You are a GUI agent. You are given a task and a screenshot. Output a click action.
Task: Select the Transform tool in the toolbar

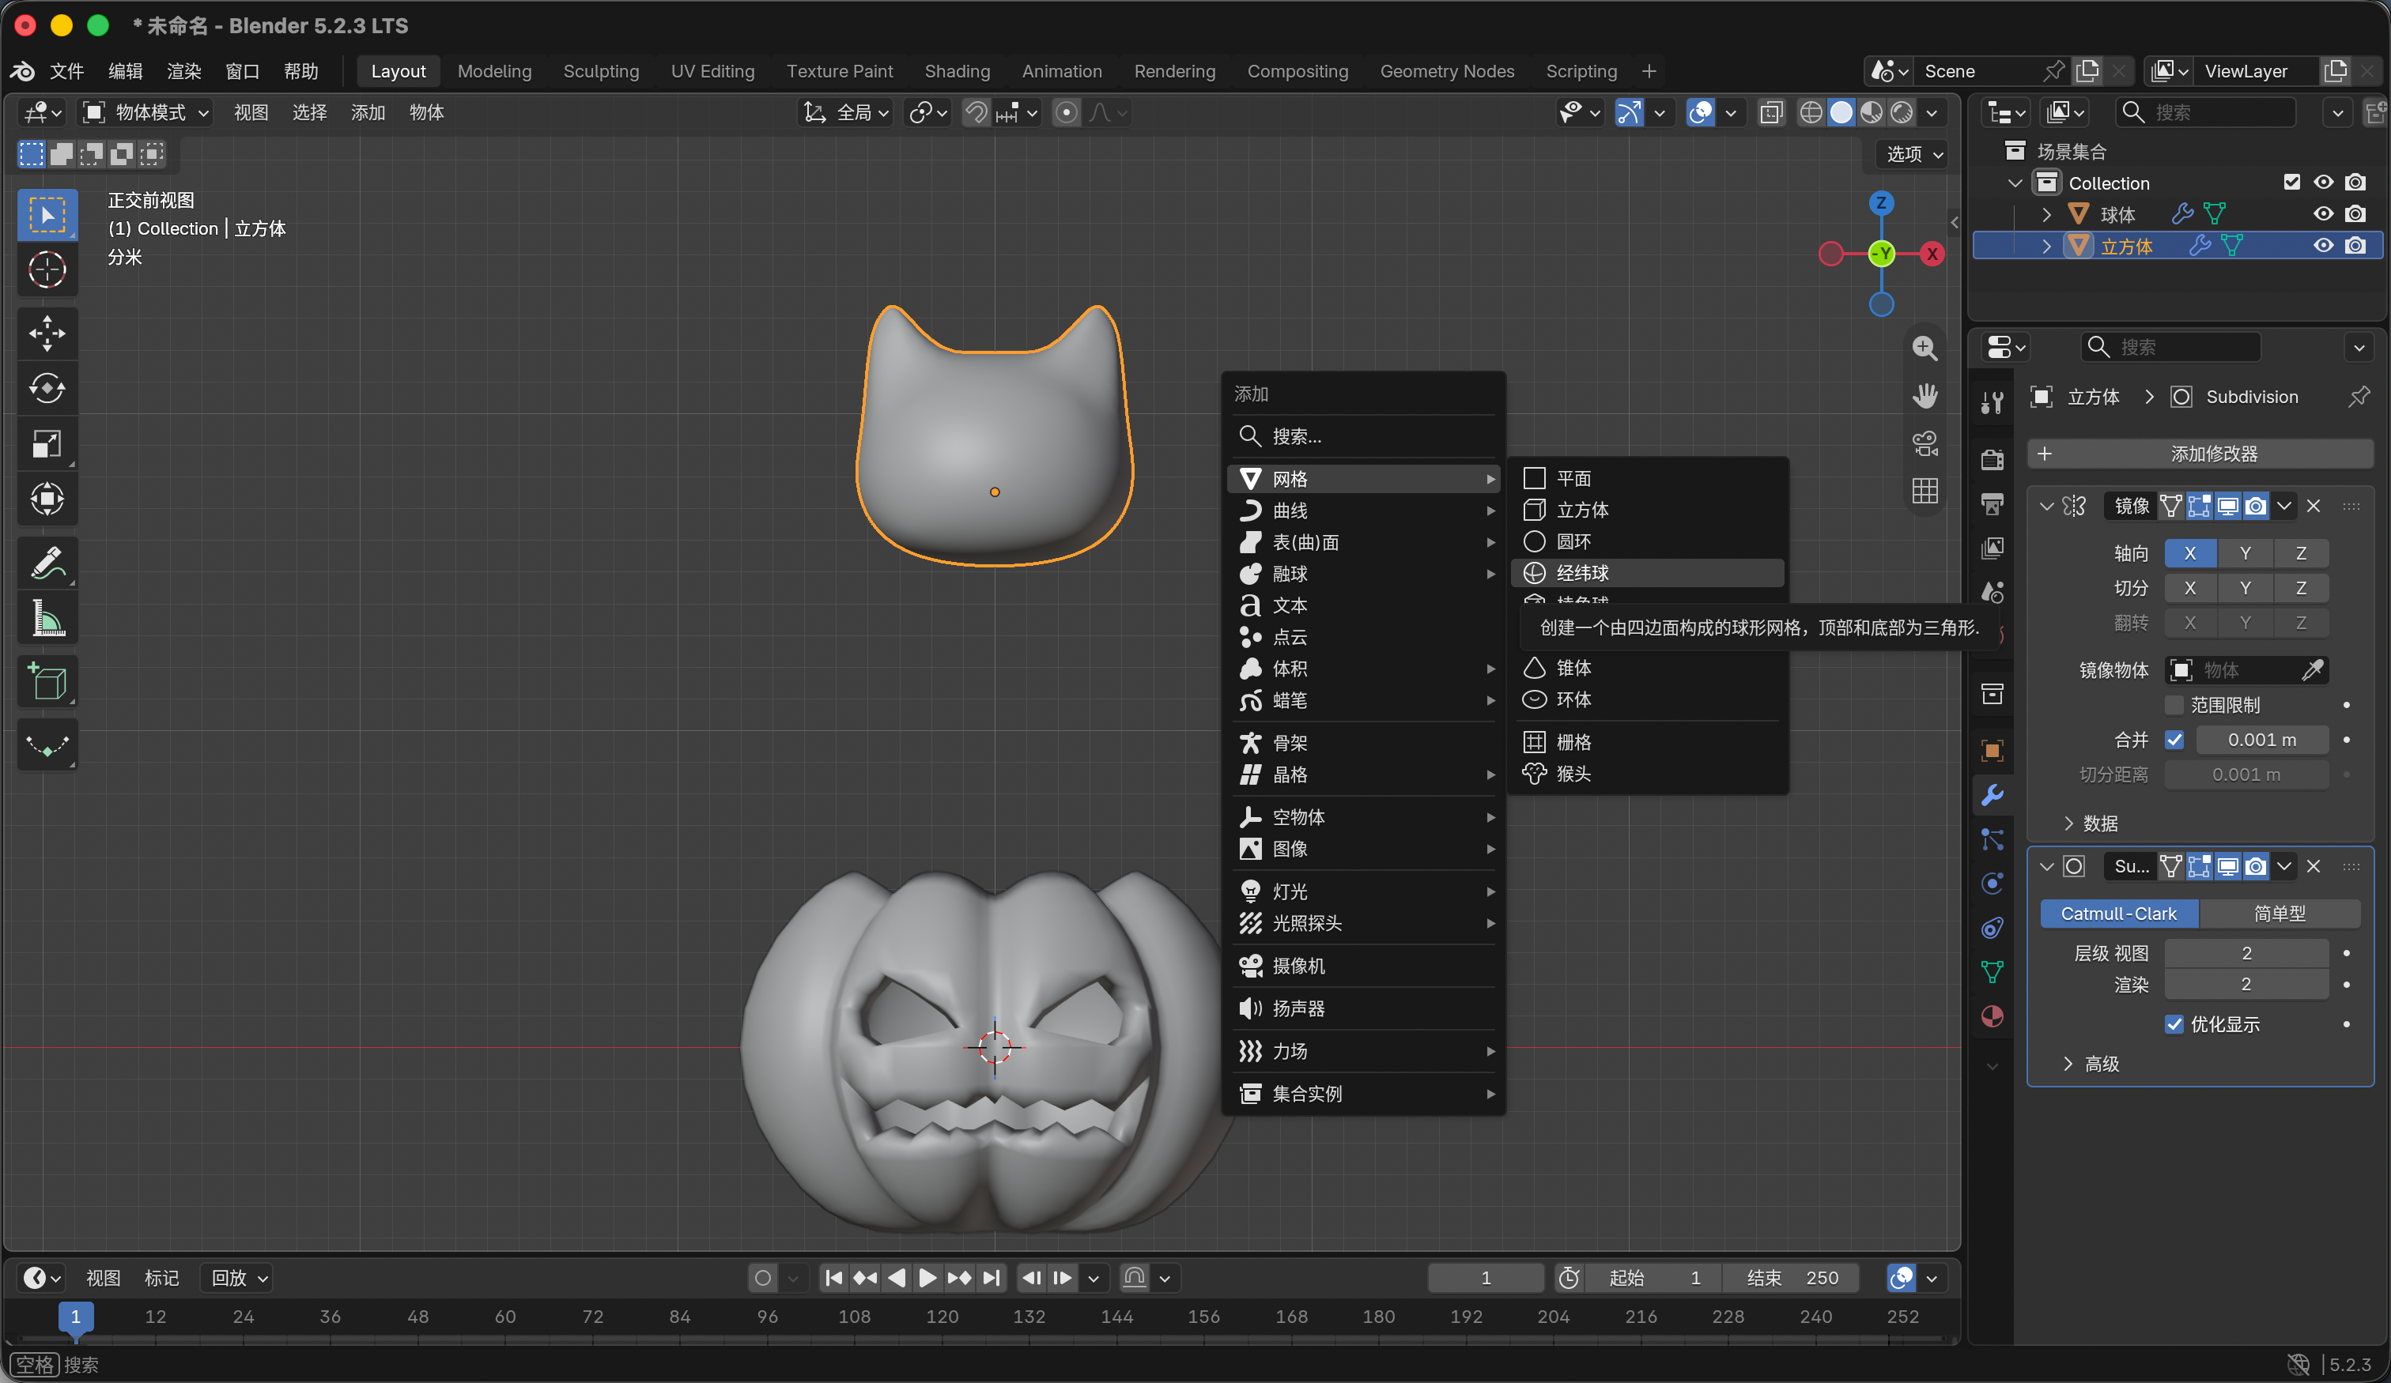pos(47,498)
